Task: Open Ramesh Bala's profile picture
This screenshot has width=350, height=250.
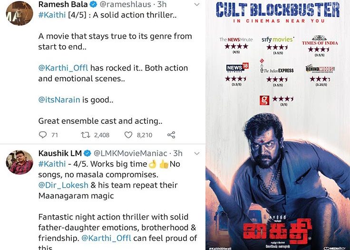Action: [x=19, y=12]
